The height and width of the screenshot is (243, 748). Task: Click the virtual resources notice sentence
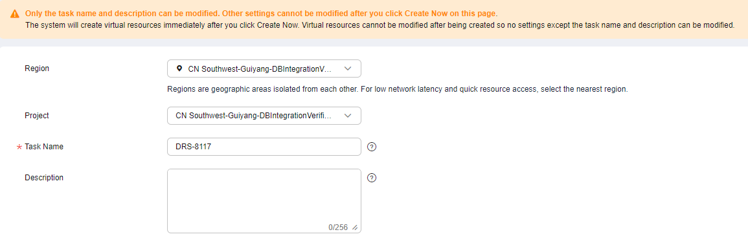pos(380,25)
